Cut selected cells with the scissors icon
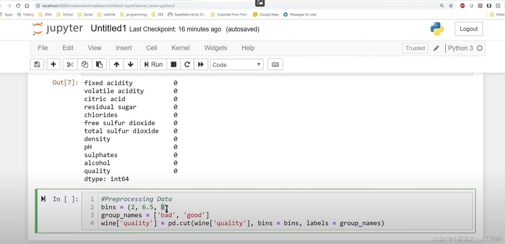 point(70,64)
